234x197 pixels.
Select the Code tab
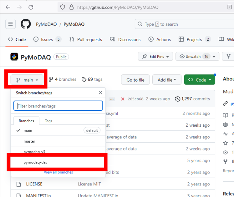[x=17, y=39]
